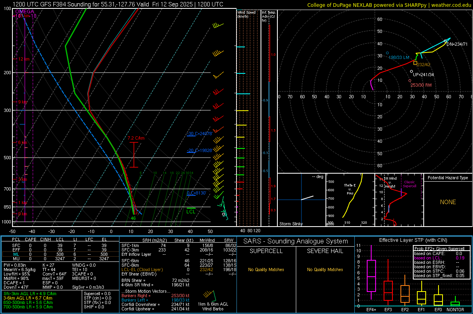Click the green 46 surface dewpoint value

(133, 218)
